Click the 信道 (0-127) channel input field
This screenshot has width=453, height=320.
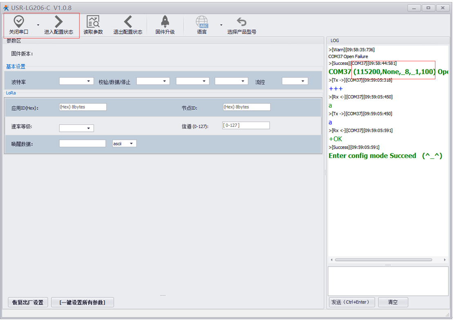point(246,125)
